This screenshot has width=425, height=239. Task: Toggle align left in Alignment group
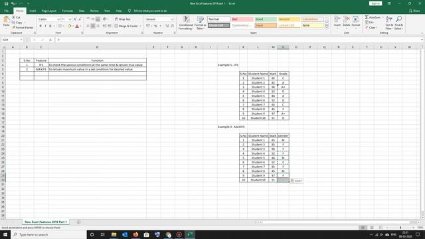coord(88,26)
